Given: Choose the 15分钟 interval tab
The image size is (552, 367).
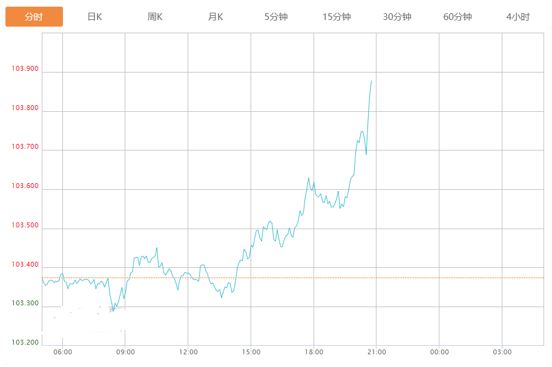Looking at the screenshot, I should pos(337,17).
